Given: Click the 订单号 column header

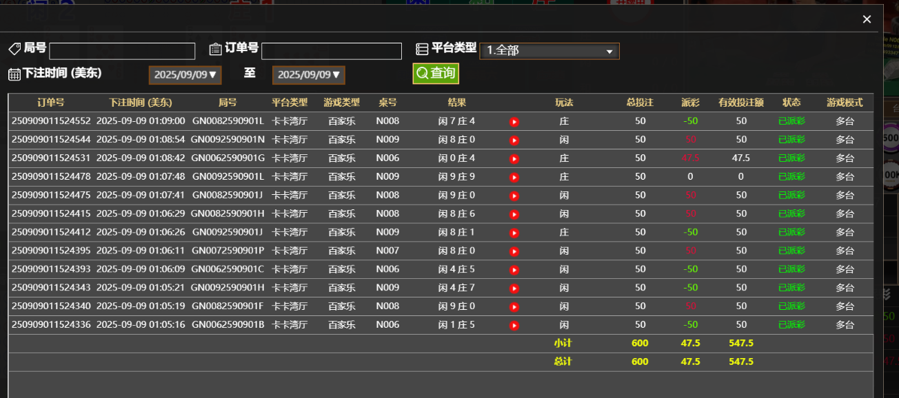Looking at the screenshot, I should coord(50,102).
